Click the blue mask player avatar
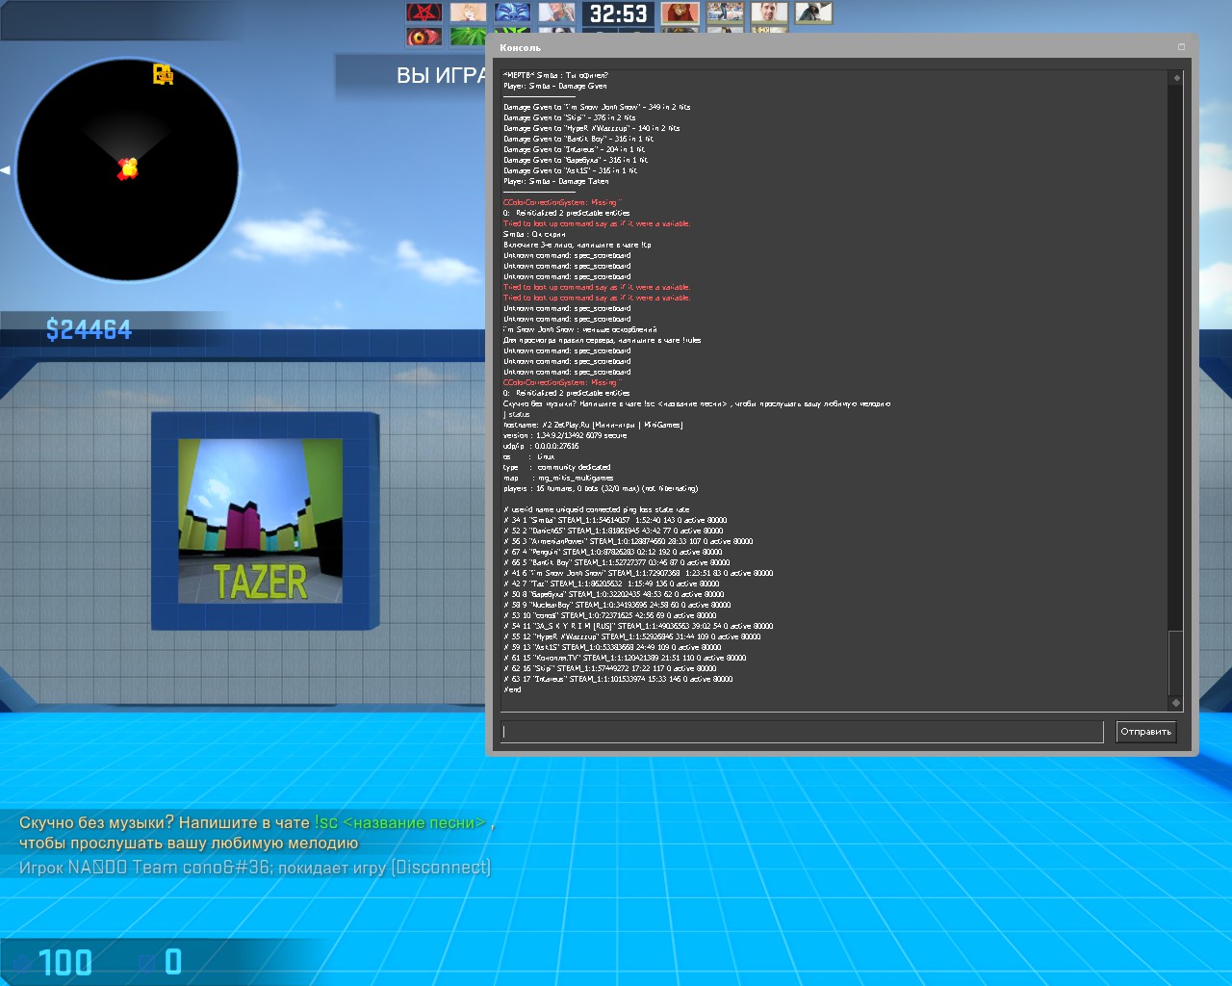This screenshot has height=986, width=1232. pyautogui.click(x=512, y=13)
